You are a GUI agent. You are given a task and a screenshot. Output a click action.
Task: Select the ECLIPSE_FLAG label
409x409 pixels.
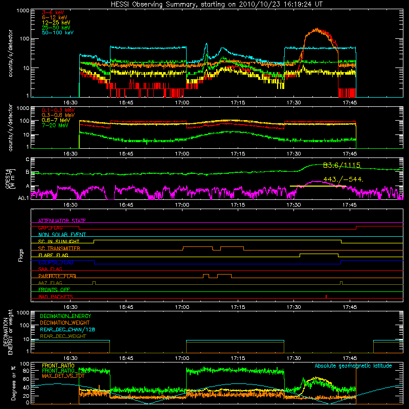56,262
